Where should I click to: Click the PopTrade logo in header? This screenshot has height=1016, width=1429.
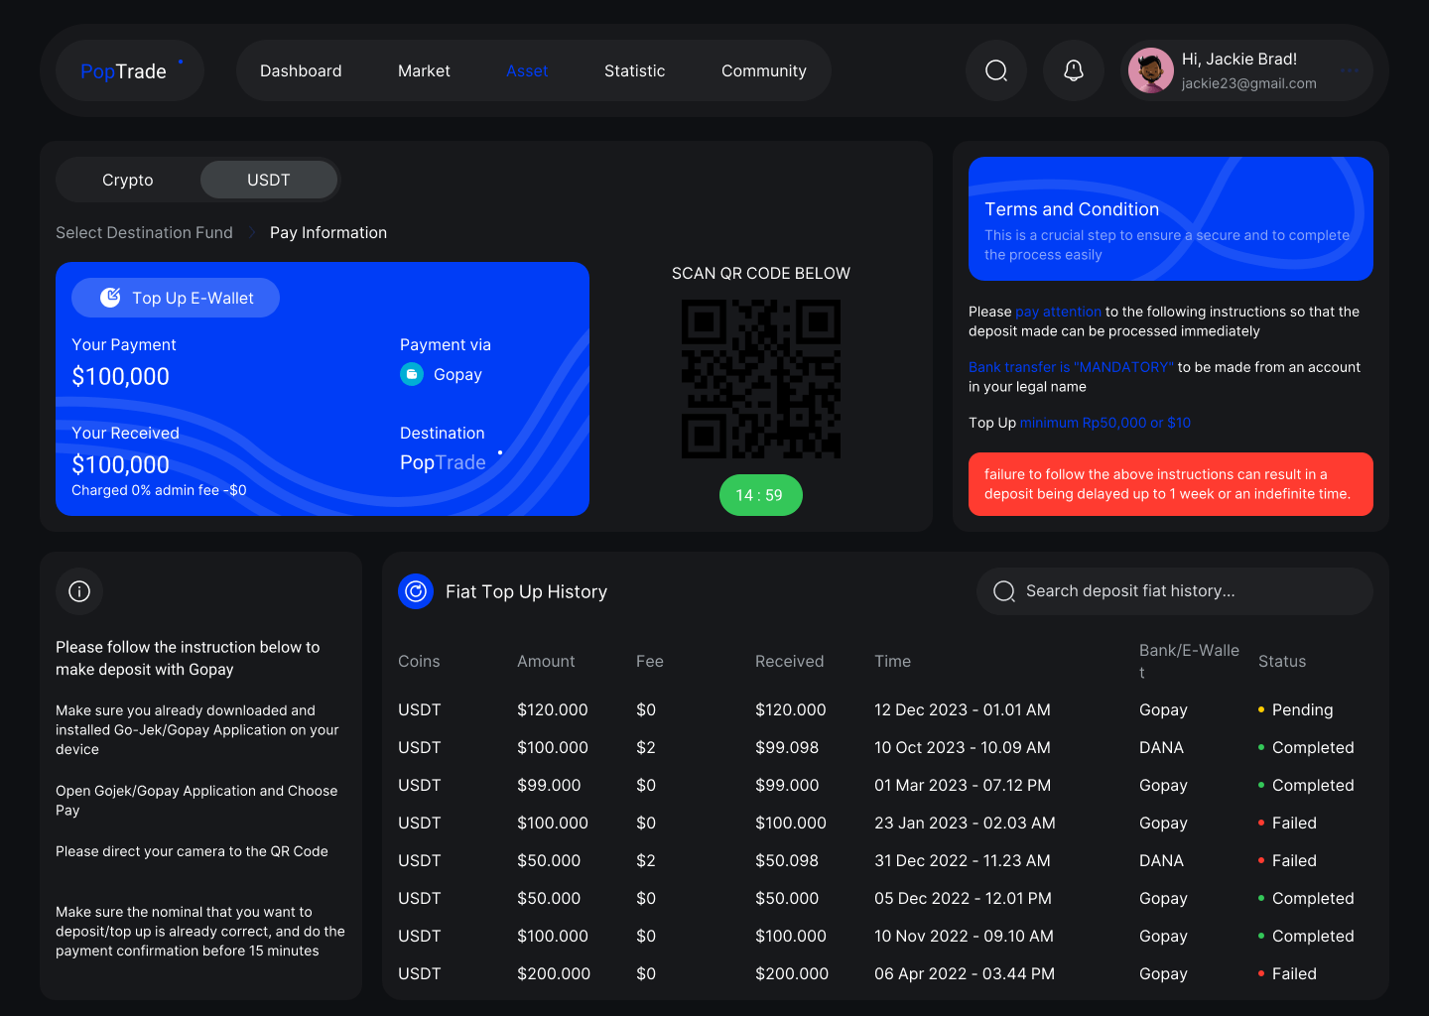click(130, 70)
